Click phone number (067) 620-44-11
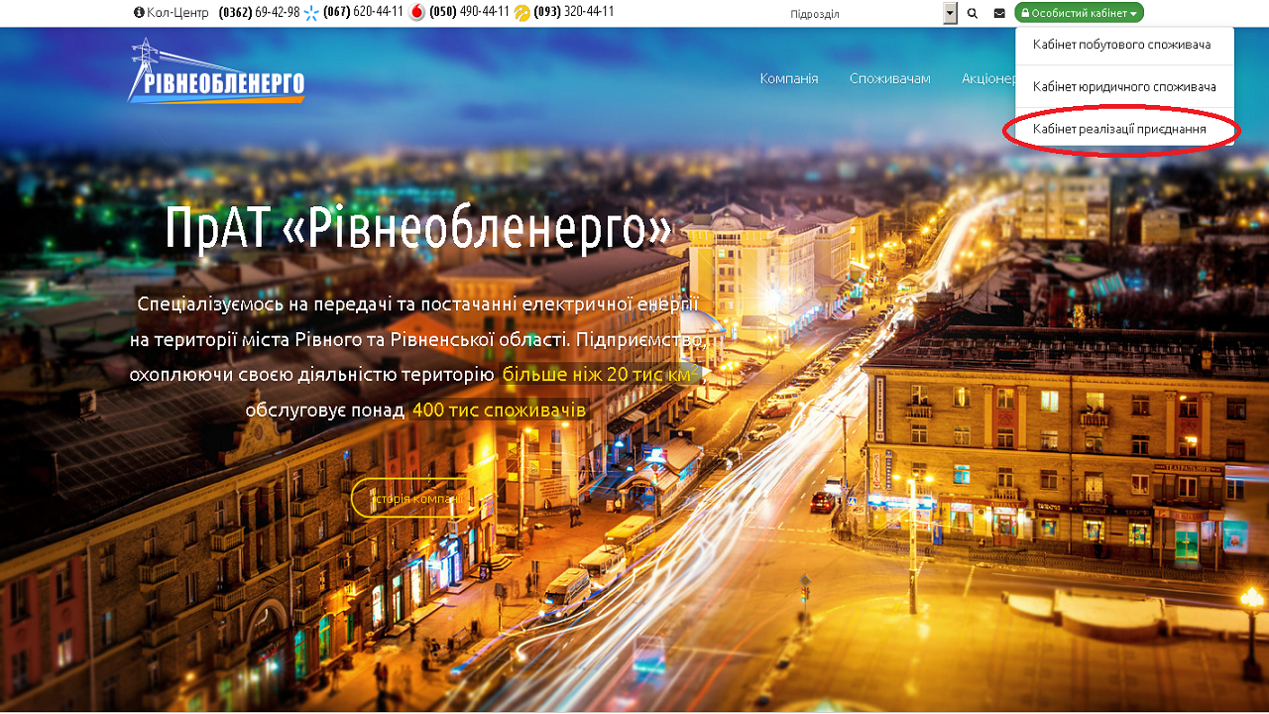This screenshot has width=1269, height=714. [364, 13]
